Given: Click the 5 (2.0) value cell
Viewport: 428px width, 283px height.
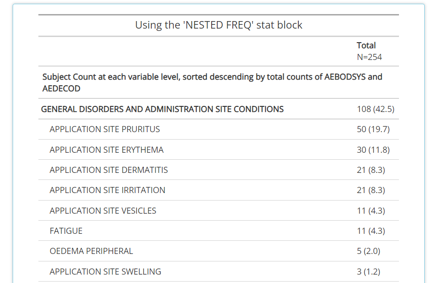Looking at the screenshot, I should [x=368, y=251].
